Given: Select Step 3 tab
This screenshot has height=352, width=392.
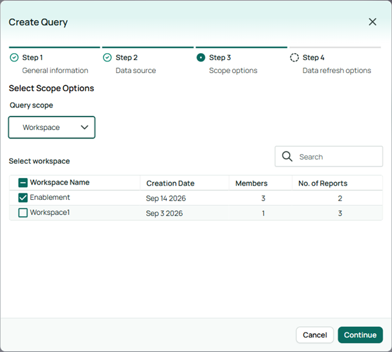Looking at the screenshot, I should click(x=241, y=61).
